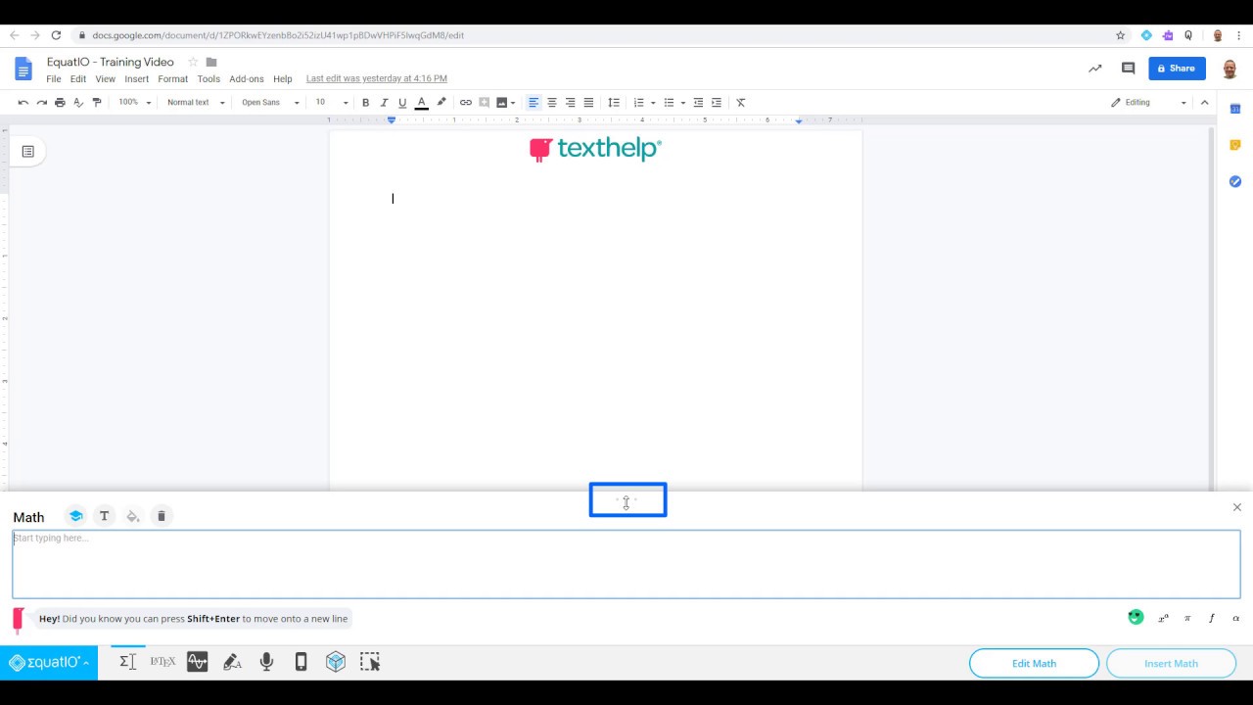
Task: Click the Insert Math button
Action: point(1171,663)
